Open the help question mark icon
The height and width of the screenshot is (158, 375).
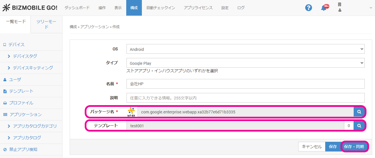pyautogui.click(x=308, y=8)
